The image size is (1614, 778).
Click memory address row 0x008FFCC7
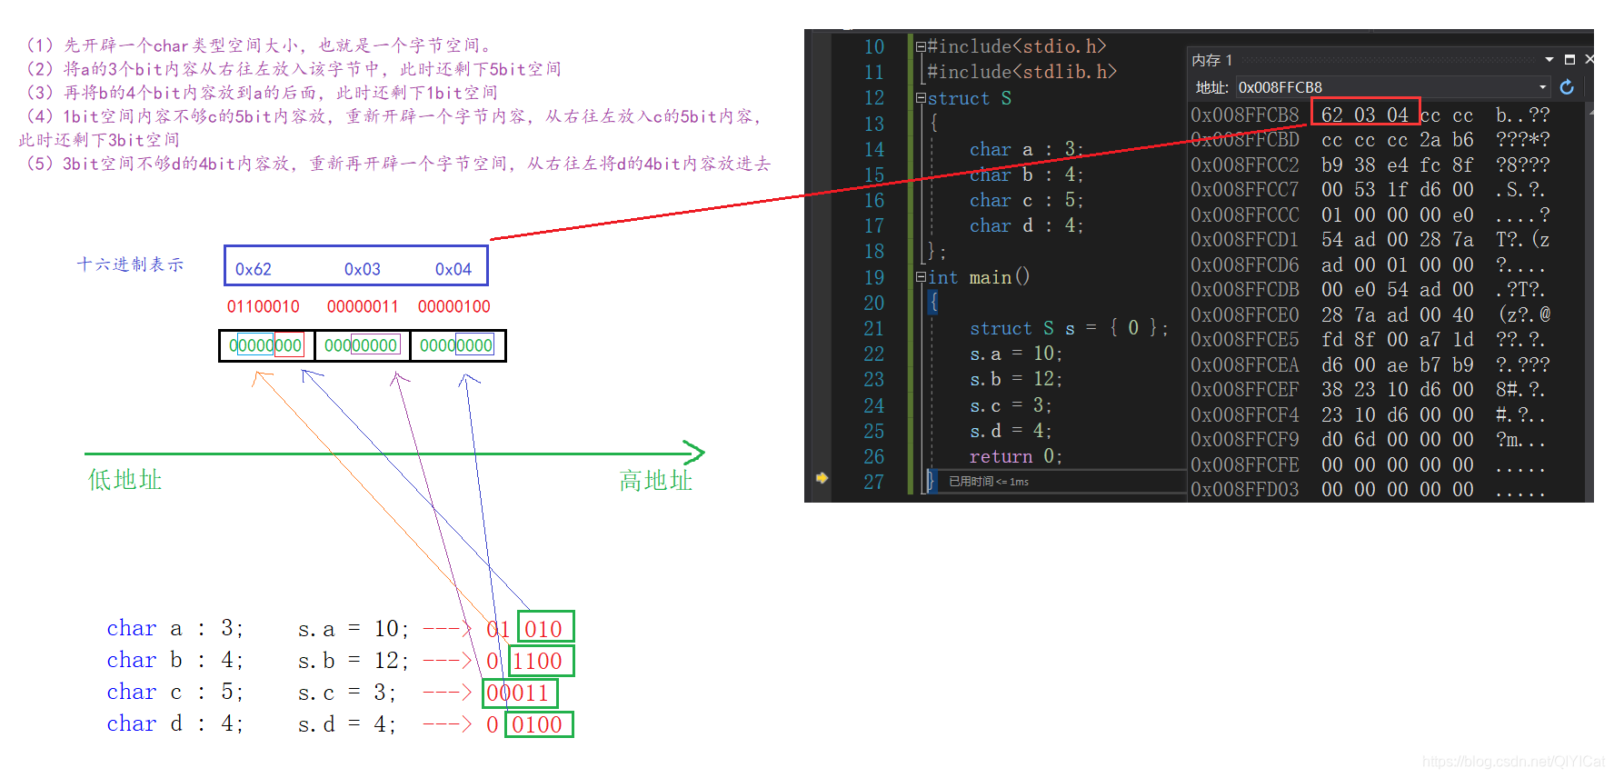pos(1245,190)
